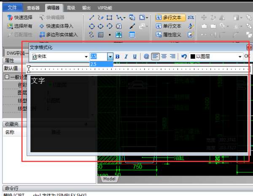Open the DWG平面 document tab
Screen dimensions: 253x196
click(x=15, y=53)
